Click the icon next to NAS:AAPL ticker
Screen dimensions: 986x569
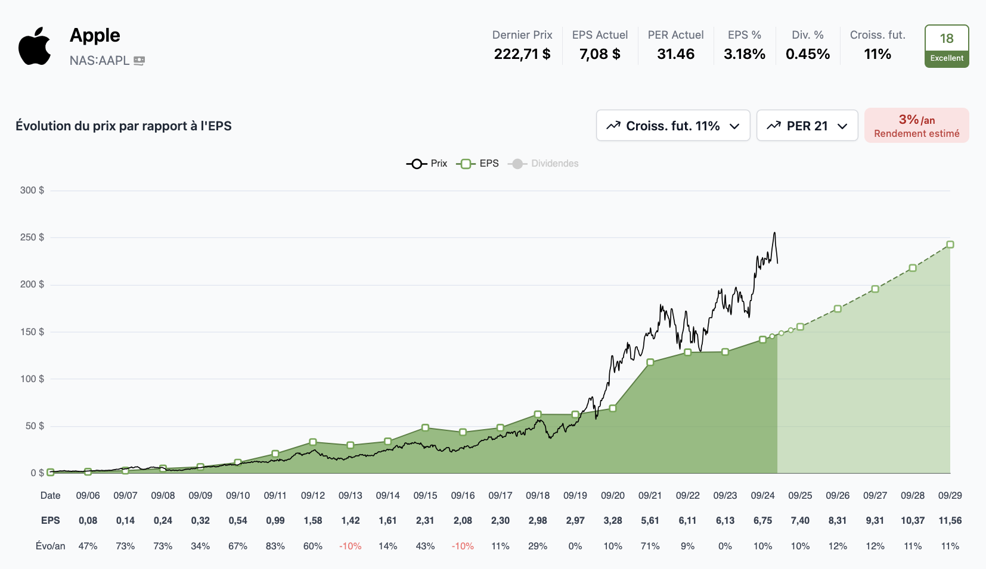[x=139, y=61]
